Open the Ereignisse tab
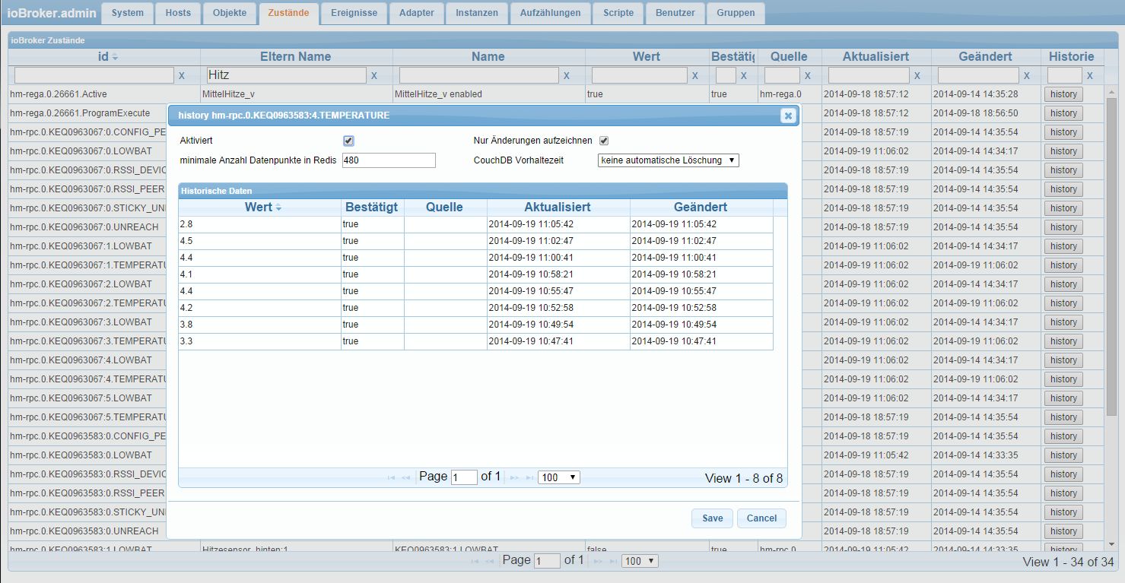This screenshot has width=1125, height=583. (x=354, y=13)
